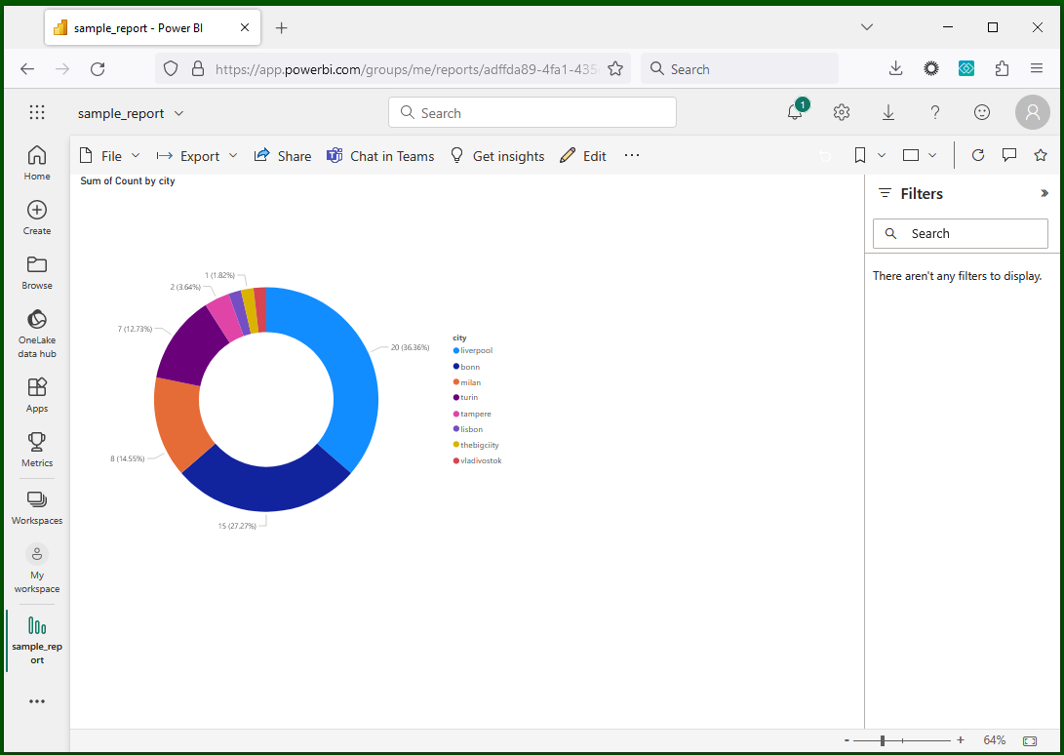This screenshot has width=1064, height=755.
Task: Open the Apps section
Action: [37, 395]
